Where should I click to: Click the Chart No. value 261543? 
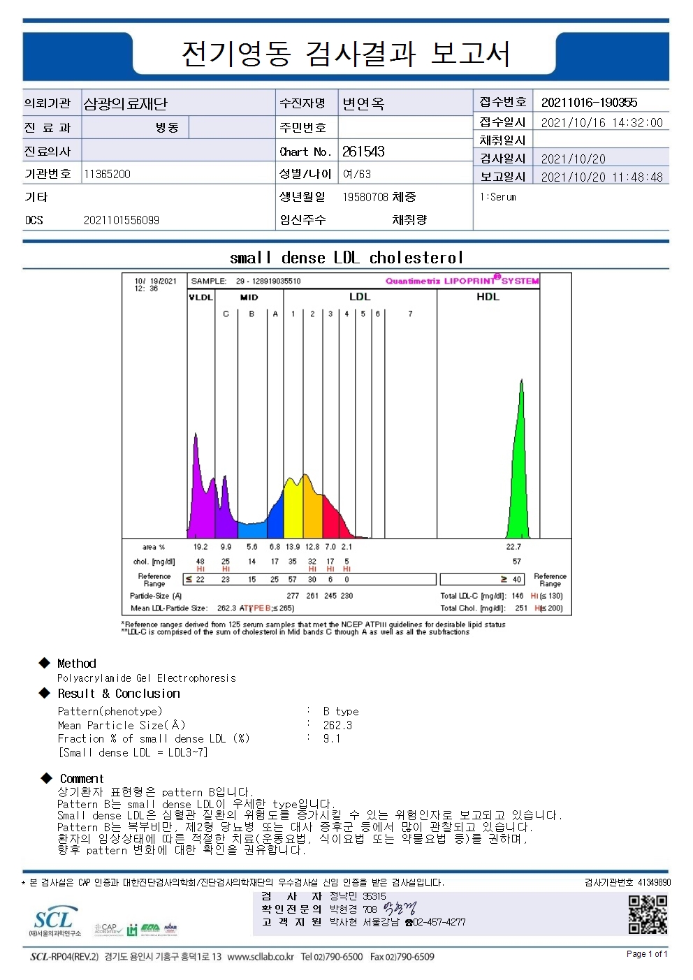(363, 152)
